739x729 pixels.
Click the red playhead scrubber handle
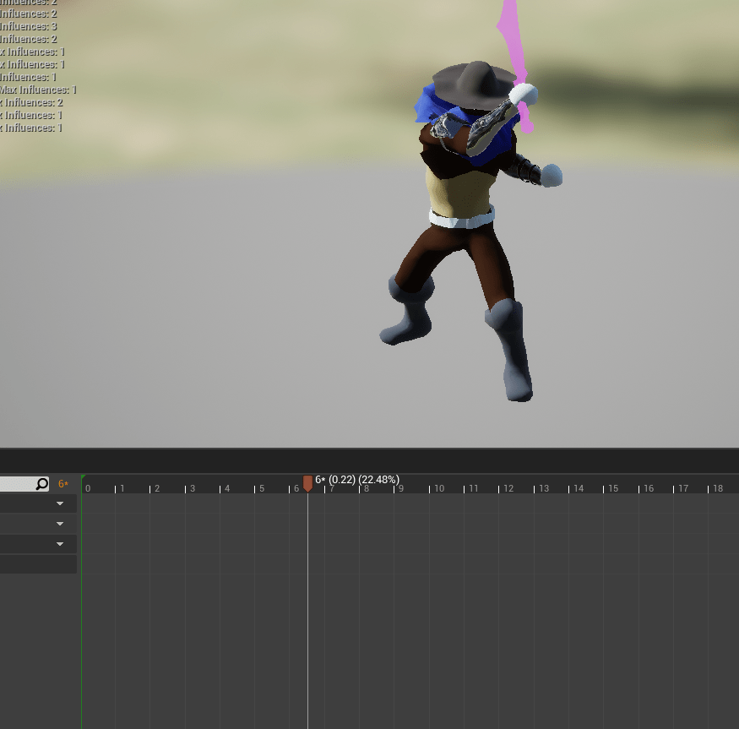coord(307,482)
